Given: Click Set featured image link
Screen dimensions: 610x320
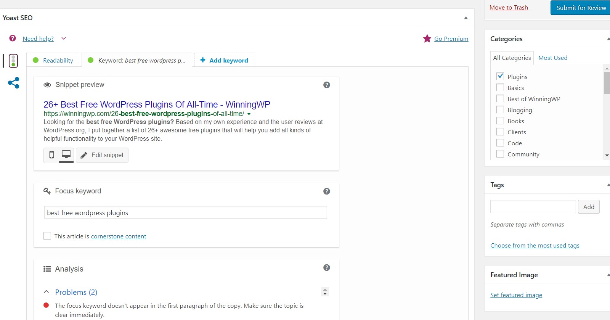Looking at the screenshot, I should [x=516, y=295].
